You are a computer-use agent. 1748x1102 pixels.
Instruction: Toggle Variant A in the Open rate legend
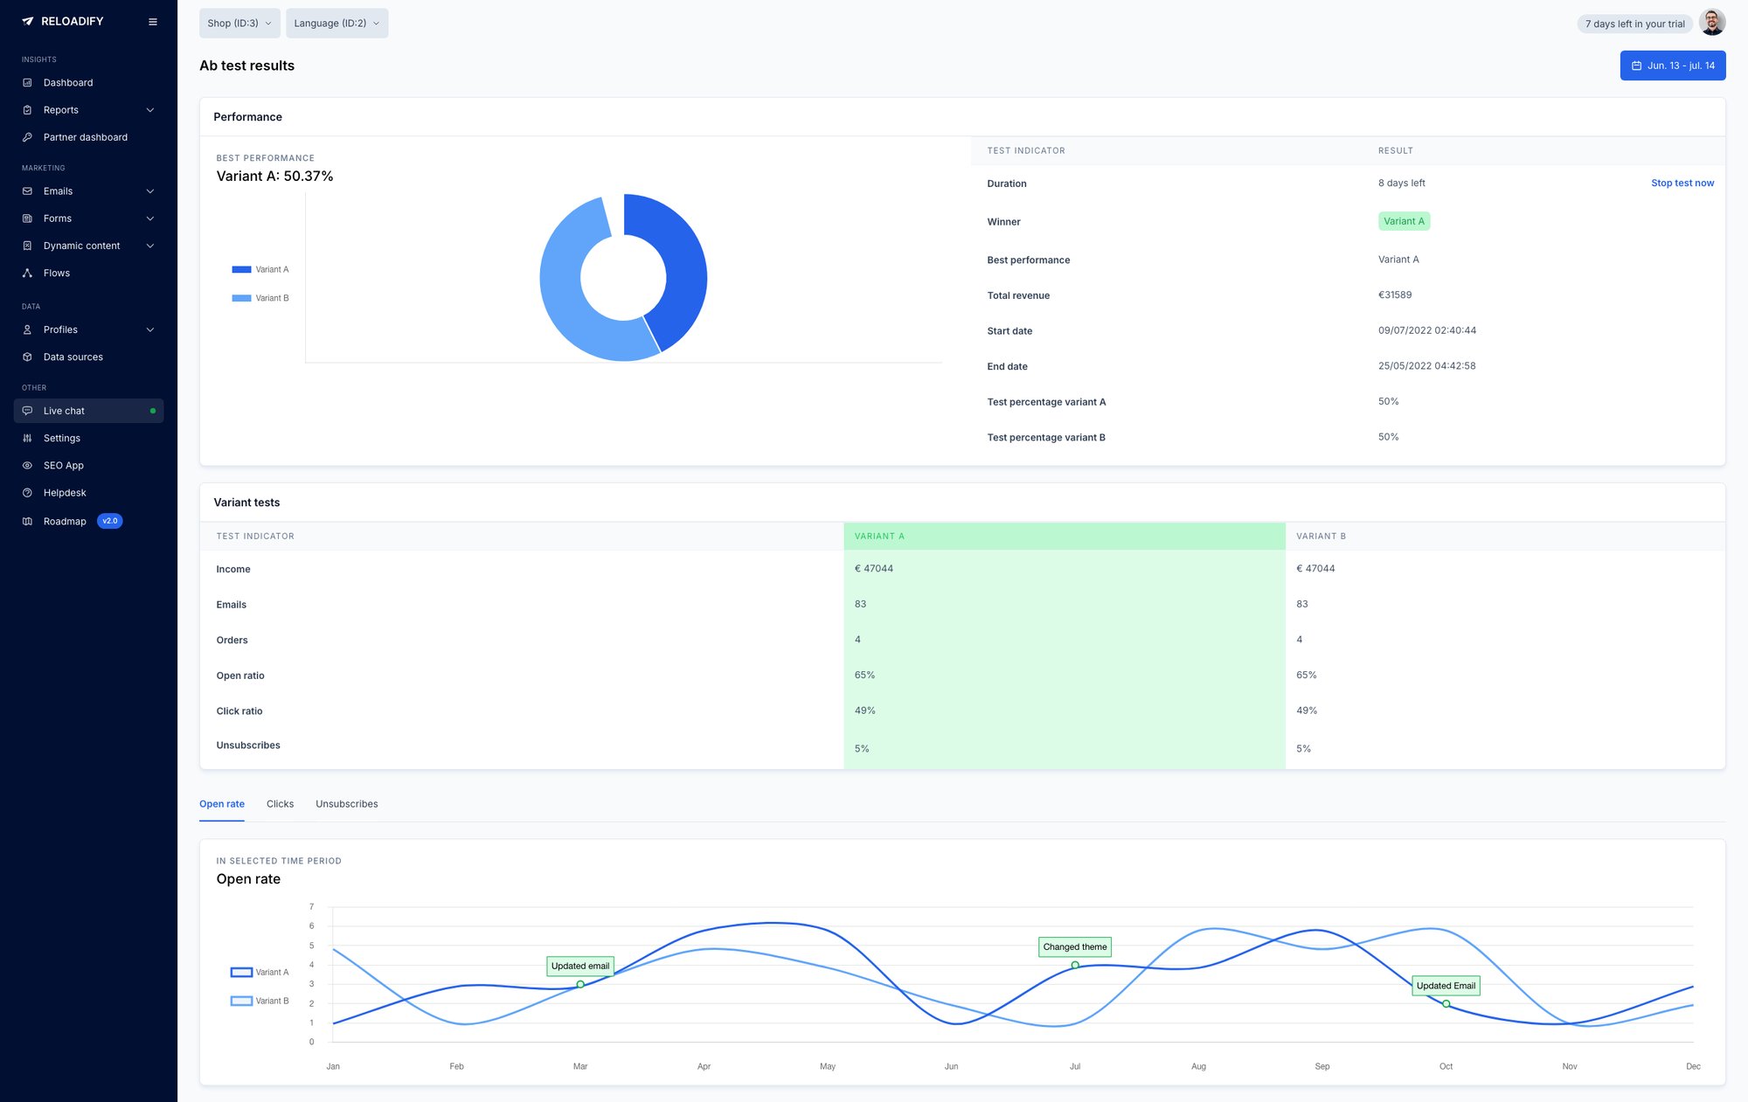pos(259,972)
